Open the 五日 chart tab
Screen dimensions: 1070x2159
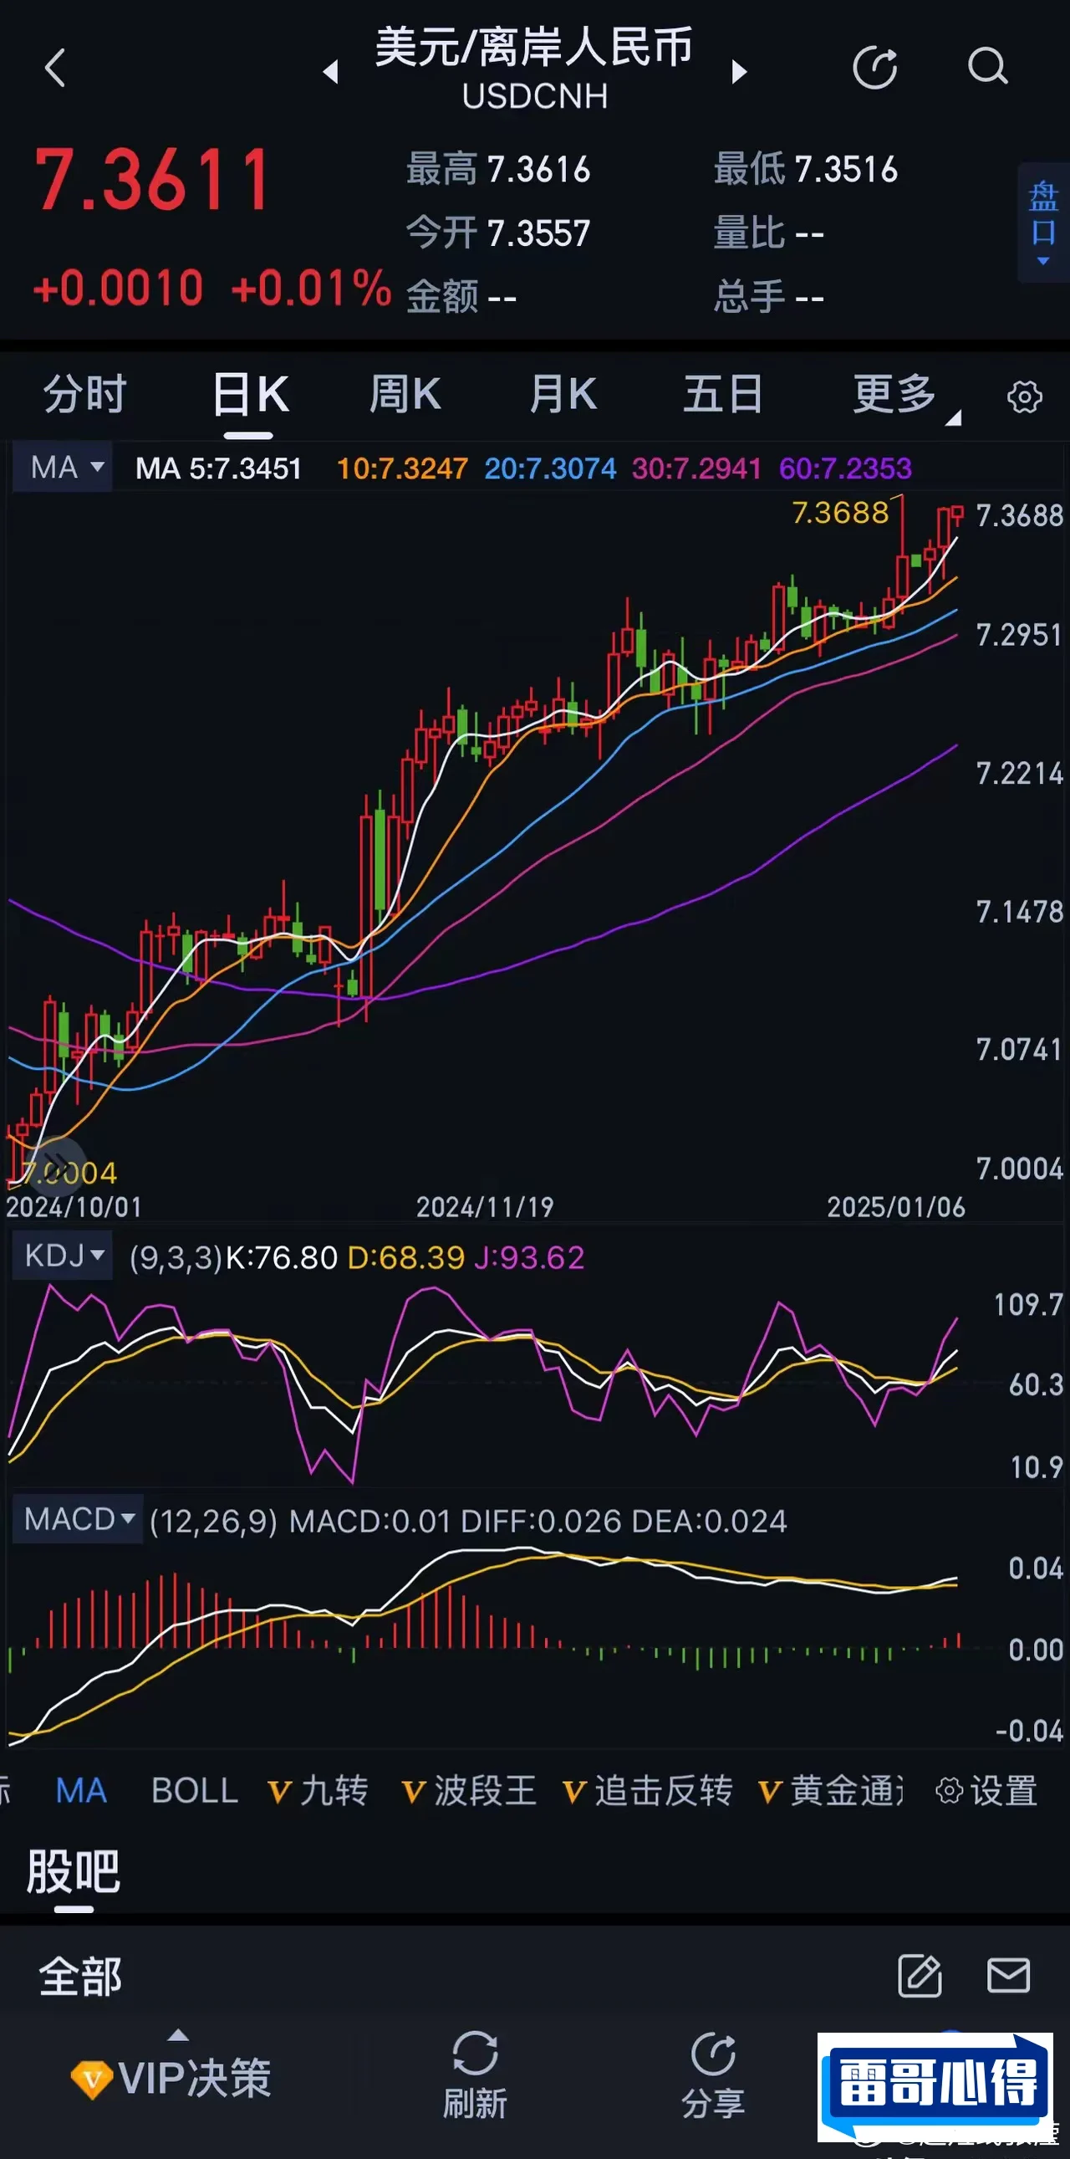click(723, 394)
